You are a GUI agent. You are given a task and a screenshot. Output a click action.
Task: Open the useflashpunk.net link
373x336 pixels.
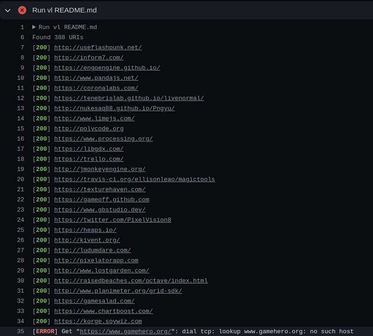click(x=98, y=47)
